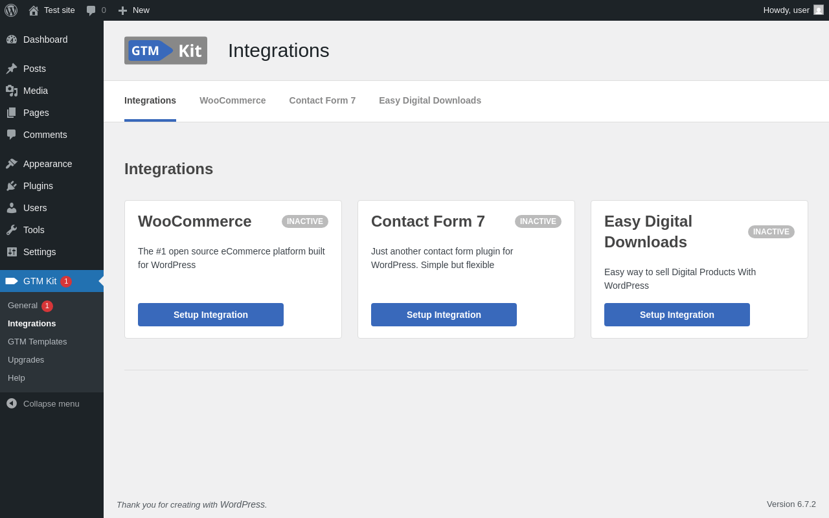
Task: Click the WooCommerce INACTIVE status badge
Action: [x=305, y=221]
